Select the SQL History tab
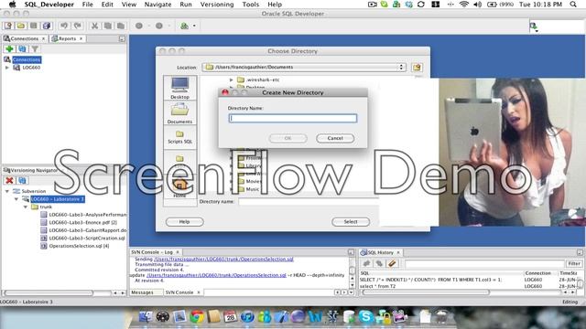 pos(380,252)
